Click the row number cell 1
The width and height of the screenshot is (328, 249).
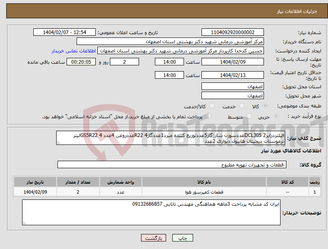pos(315,192)
